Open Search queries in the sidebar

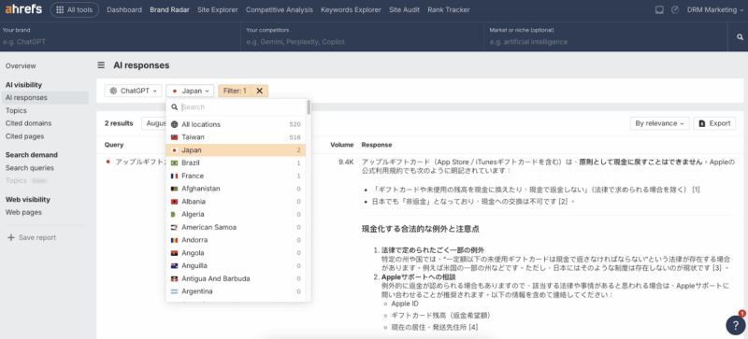30,168
